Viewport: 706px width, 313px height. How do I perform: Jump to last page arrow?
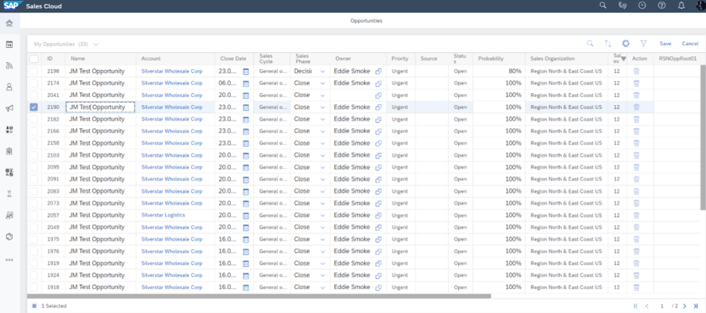[x=695, y=306]
